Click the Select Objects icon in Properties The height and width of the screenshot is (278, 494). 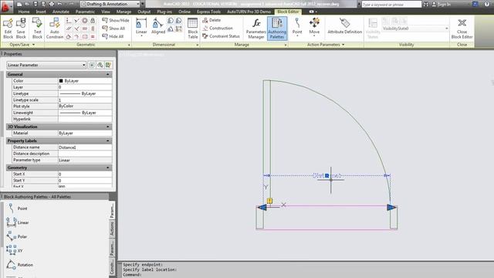tap(100, 65)
